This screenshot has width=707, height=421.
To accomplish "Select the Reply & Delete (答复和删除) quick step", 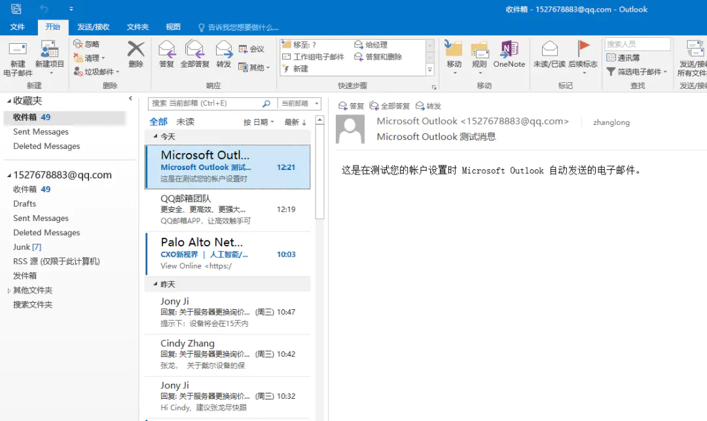I will [x=378, y=57].
